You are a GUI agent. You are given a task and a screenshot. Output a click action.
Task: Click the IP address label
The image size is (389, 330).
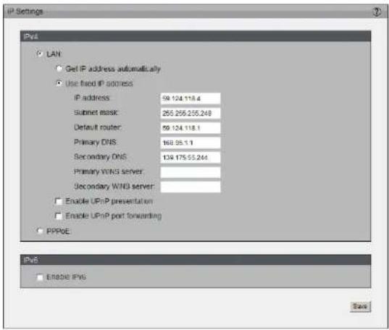(x=92, y=98)
